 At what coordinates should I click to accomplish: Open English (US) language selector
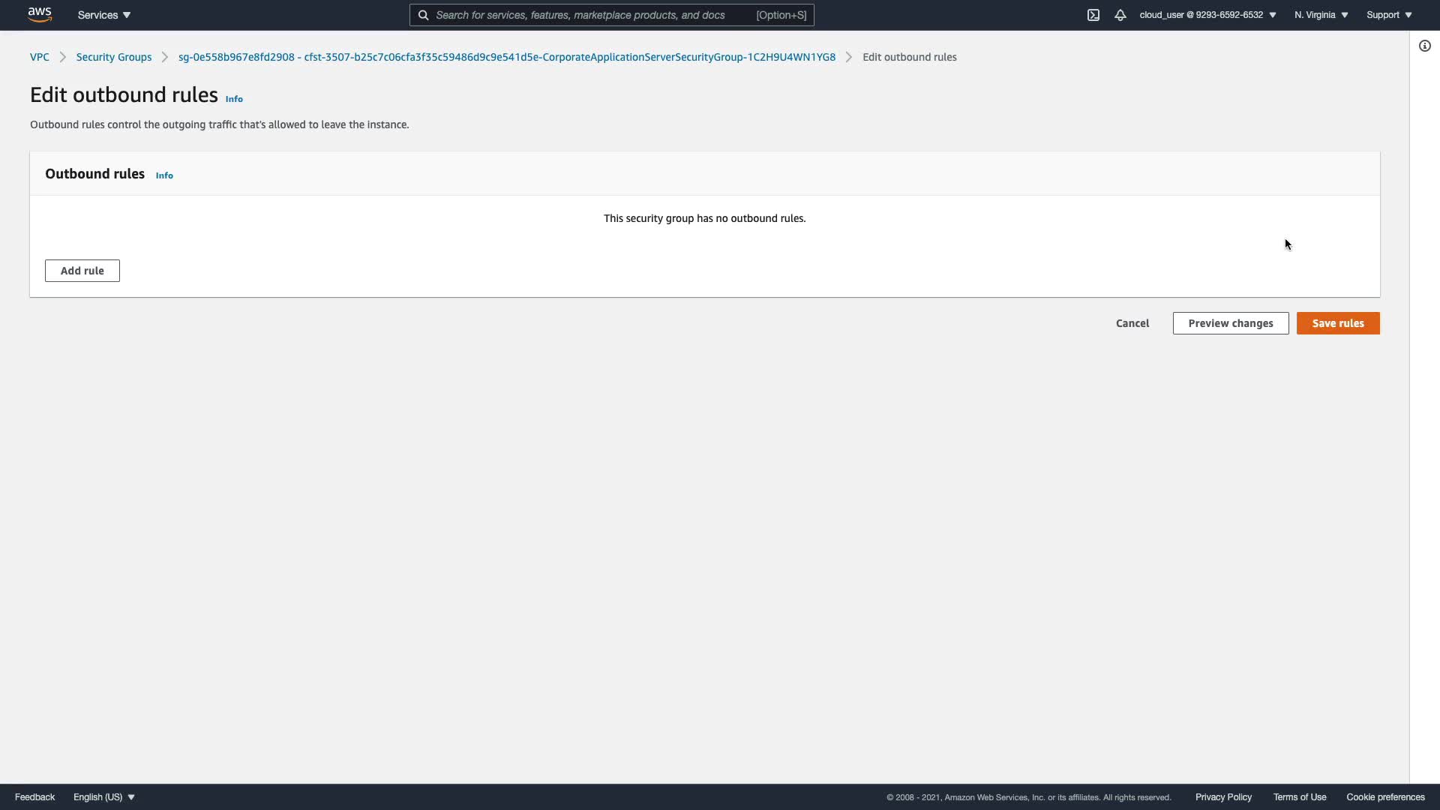click(104, 797)
